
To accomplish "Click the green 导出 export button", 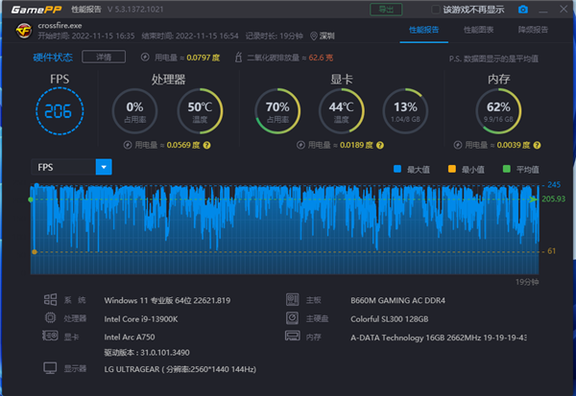I will [x=386, y=10].
